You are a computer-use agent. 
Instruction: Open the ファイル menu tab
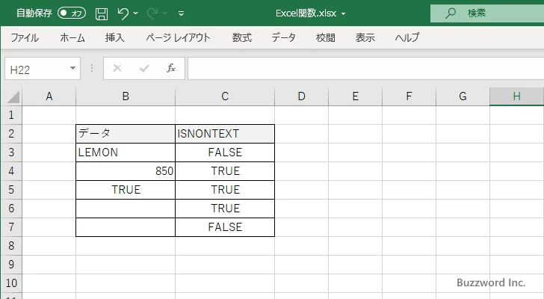point(25,37)
